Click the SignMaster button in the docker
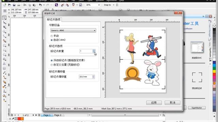This screenshot has height=122, width=218. [197, 108]
